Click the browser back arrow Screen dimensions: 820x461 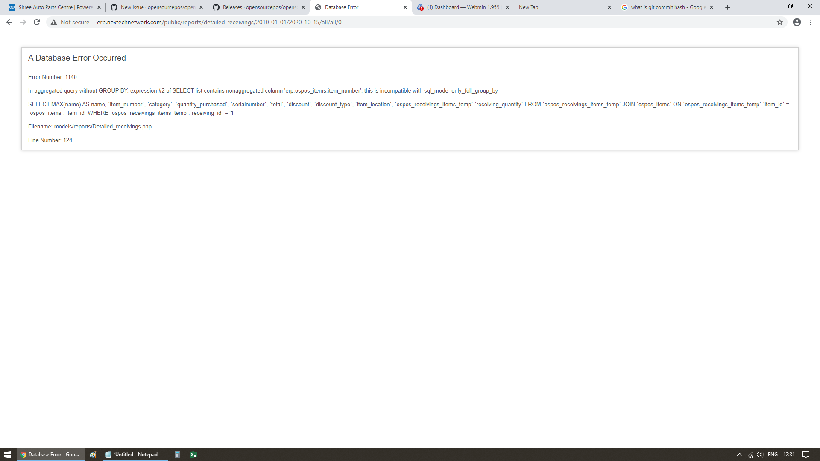(9, 22)
